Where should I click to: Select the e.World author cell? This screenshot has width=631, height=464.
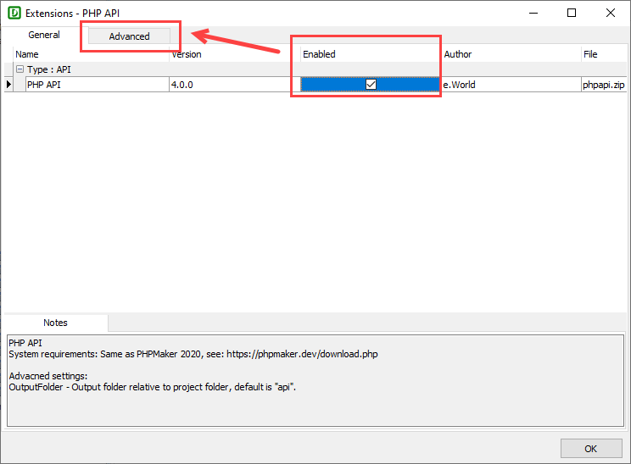[x=511, y=85]
